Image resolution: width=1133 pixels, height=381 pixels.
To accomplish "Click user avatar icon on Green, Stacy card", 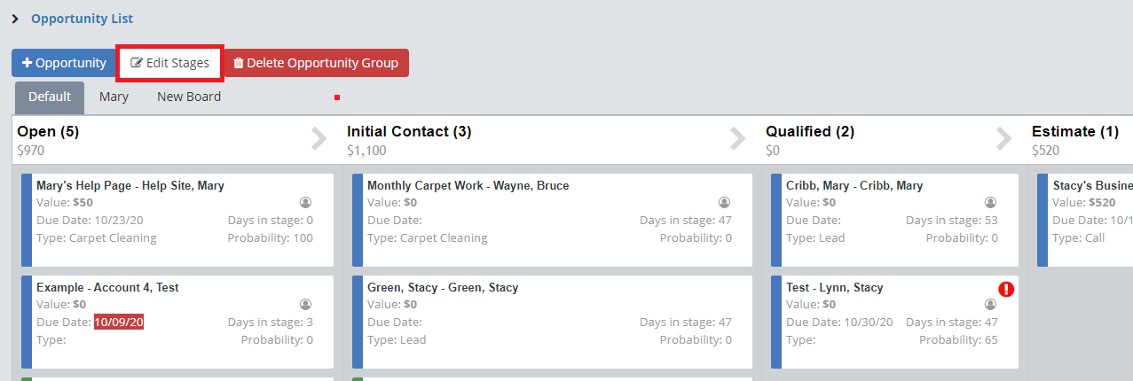I will (x=724, y=304).
